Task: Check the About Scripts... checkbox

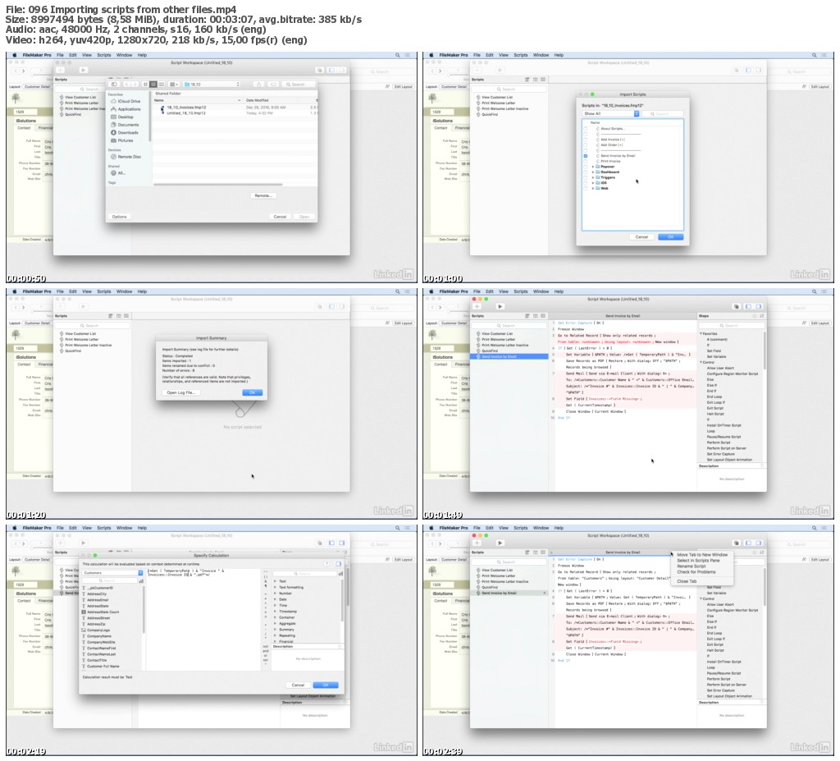Action: click(x=585, y=129)
